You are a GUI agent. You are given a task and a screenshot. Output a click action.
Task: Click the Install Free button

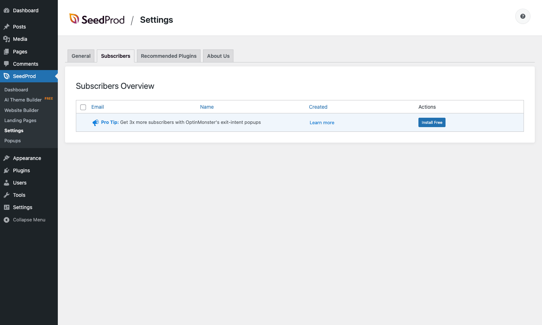pyautogui.click(x=432, y=122)
